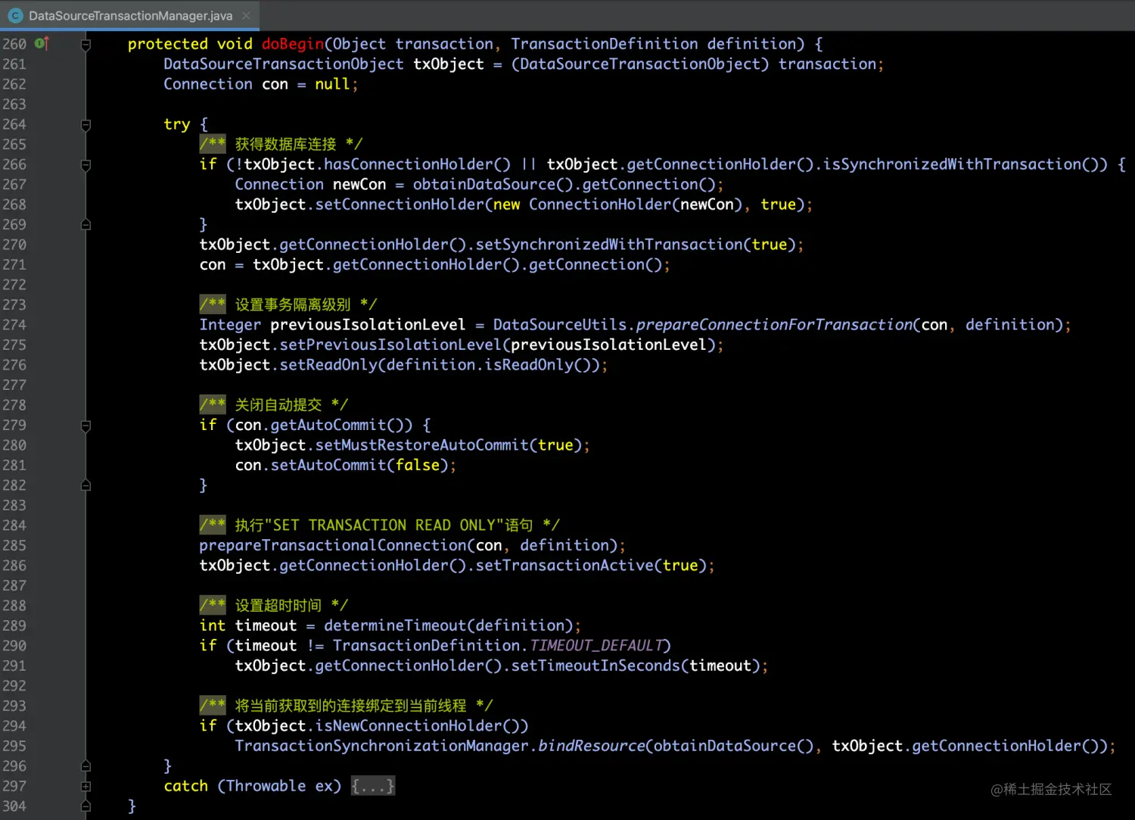This screenshot has width=1135, height=820.
Task: Click setTransactionActive method call
Action: pyautogui.click(x=564, y=566)
